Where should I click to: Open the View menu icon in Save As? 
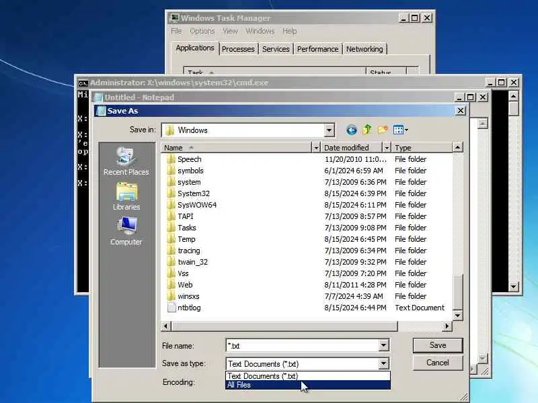[400, 130]
